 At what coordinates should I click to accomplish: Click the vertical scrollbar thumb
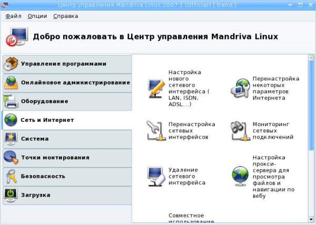[311, 105]
